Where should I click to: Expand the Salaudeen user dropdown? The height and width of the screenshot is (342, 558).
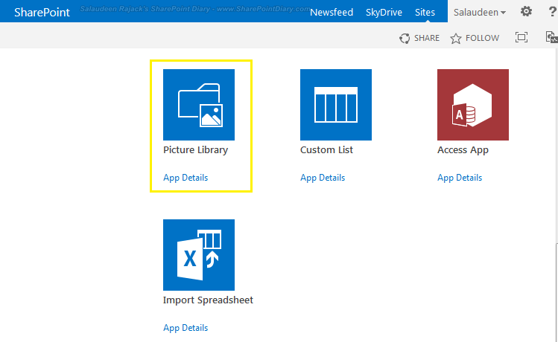[479, 12]
